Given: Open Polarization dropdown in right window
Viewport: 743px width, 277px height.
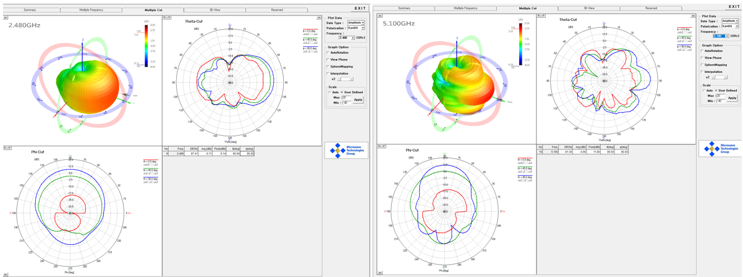Looking at the screenshot, I should 729,27.
